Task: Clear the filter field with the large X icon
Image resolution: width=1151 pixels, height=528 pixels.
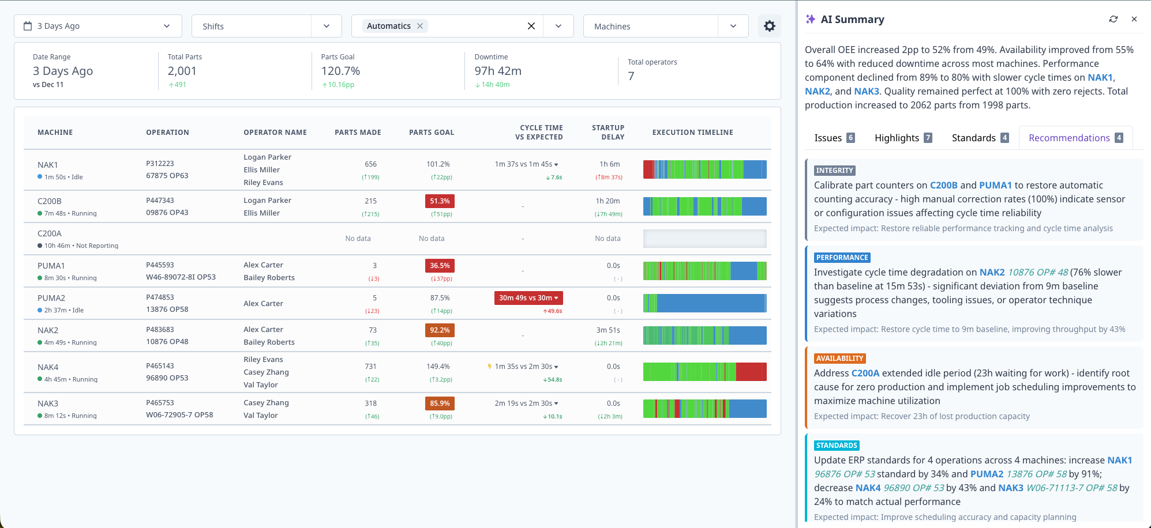Action: point(531,25)
